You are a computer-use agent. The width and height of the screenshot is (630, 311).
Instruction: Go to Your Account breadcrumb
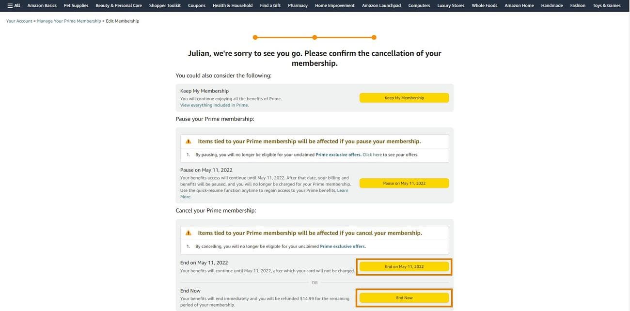(17, 20)
